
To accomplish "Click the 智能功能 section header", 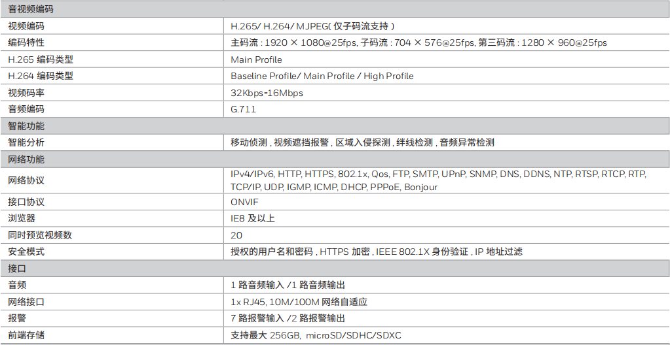I will 26,126.
